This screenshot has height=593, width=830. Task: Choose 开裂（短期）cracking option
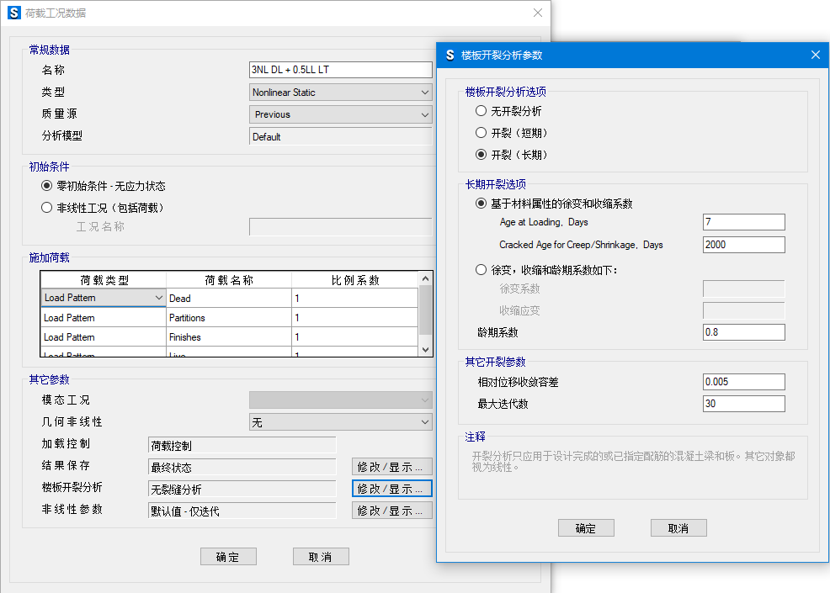[x=481, y=133]
